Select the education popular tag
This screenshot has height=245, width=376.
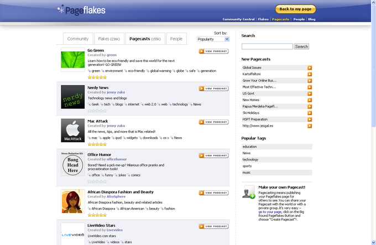276,147
